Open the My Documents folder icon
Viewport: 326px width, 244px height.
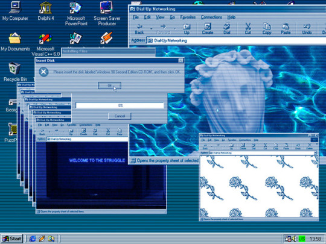coord(15,42)
